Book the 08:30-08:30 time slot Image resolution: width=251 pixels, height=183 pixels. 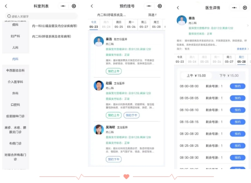point(237,158)
